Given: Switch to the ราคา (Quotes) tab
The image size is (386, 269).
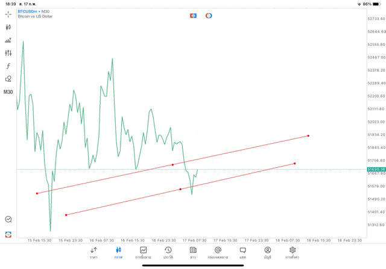Looking at the screenshot, I should (x=93, y=252).
